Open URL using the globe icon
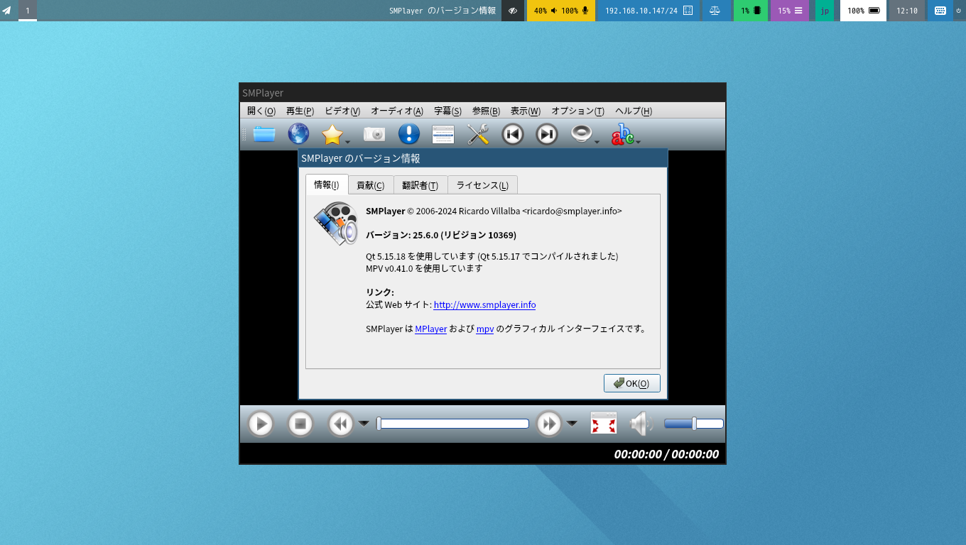The width and height of the screenshot is (966, 545). click(x=298, y=134)
